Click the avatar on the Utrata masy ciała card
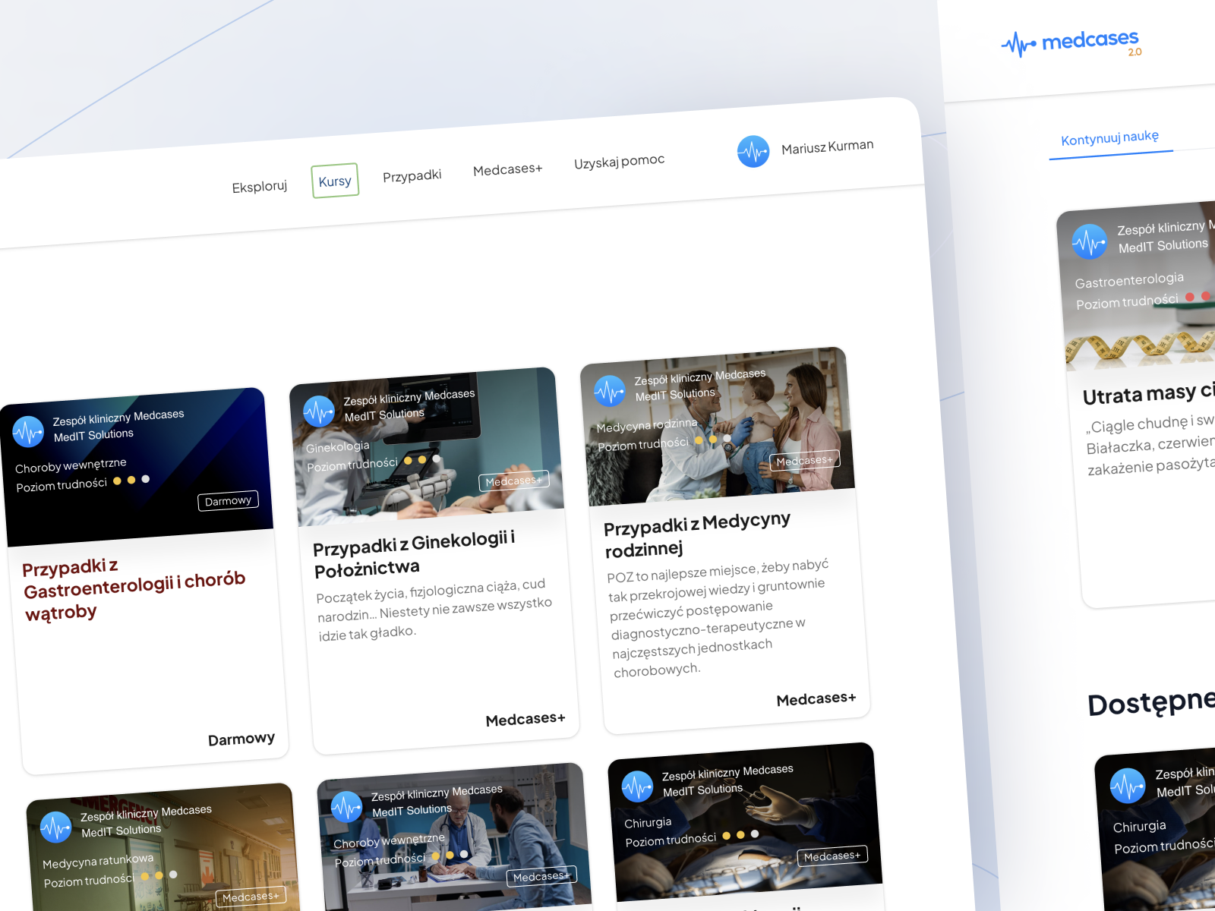Viewport: 1215px width, 911px height. pyautogui.click(x=1089, y=241)
